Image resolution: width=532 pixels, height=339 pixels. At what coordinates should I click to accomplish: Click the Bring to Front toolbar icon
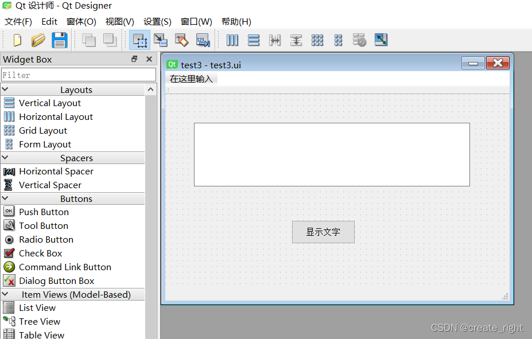point(110,40)
